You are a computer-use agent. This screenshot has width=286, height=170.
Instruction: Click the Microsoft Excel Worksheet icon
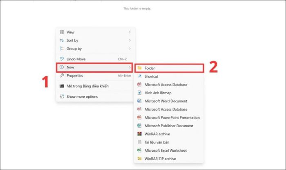pos(140,150)
